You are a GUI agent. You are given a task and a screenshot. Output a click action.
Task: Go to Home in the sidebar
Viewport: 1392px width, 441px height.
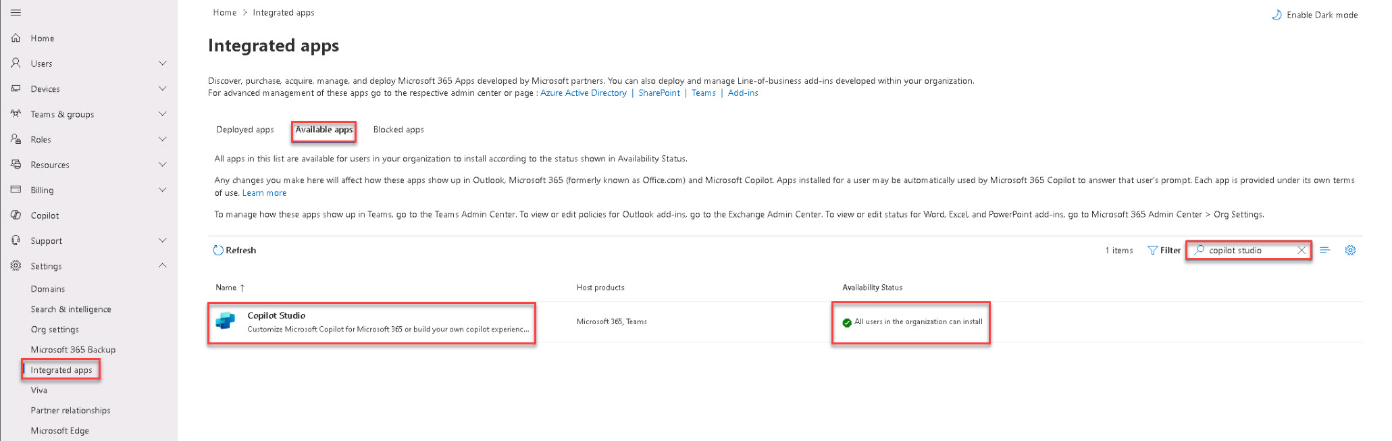(x=42, y=38)
